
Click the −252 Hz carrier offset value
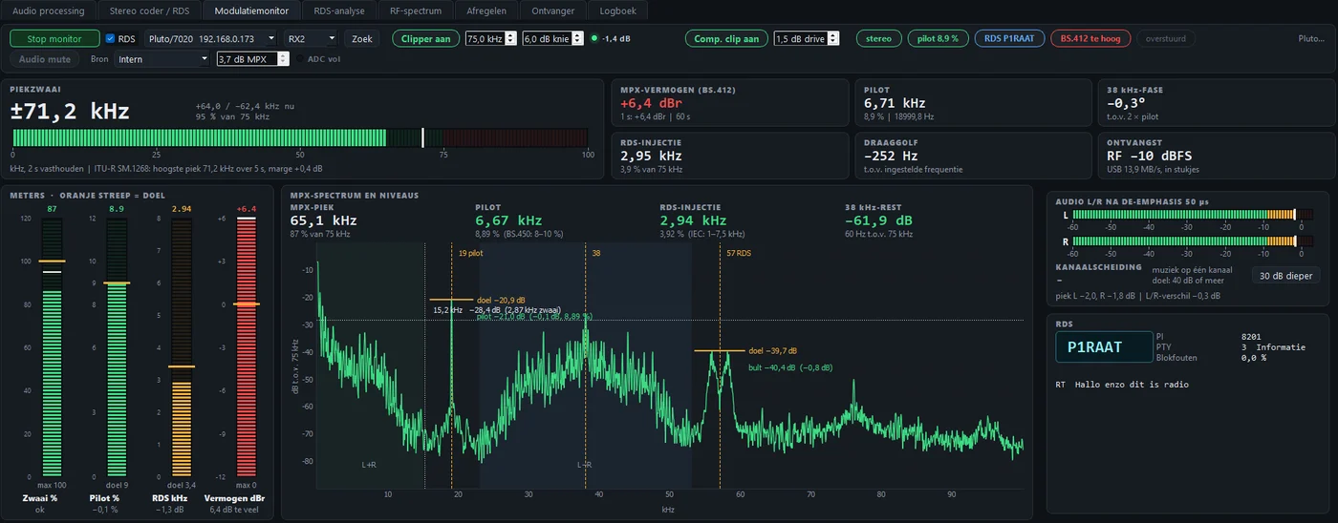coord(891,156)
